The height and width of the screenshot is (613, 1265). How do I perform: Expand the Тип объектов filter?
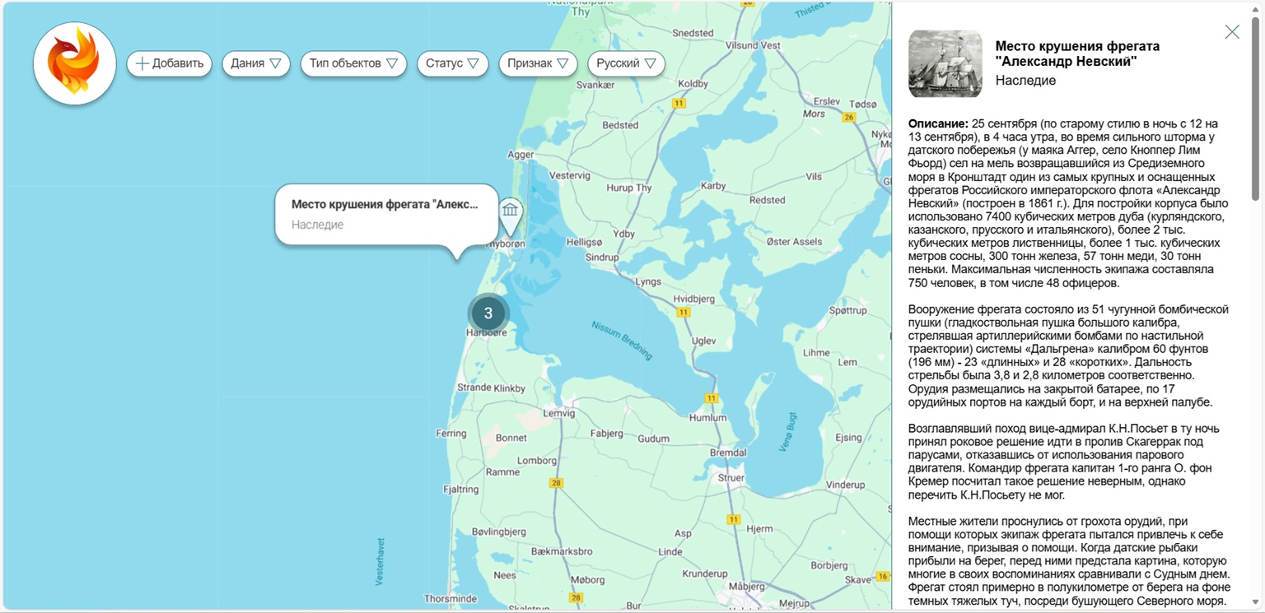353,63
